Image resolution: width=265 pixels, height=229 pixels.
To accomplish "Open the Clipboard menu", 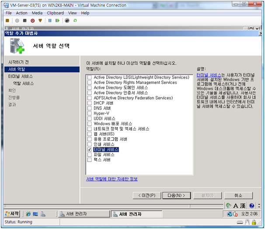I will click(55, 13).
